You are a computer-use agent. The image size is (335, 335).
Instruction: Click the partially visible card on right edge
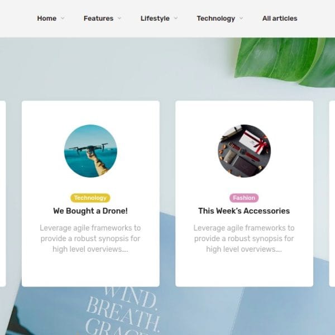332,194
